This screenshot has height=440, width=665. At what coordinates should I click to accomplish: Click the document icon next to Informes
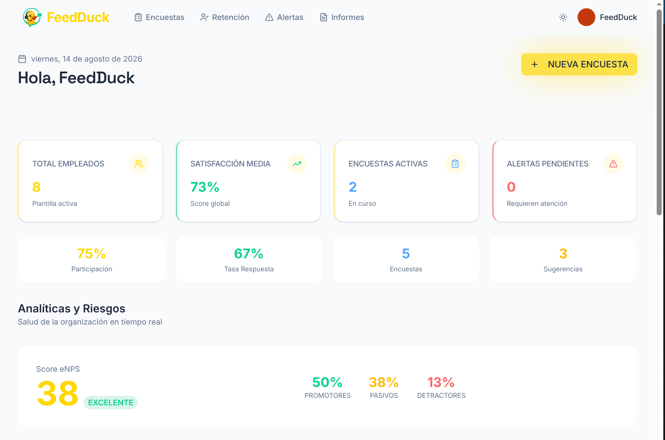coord(323,17)
